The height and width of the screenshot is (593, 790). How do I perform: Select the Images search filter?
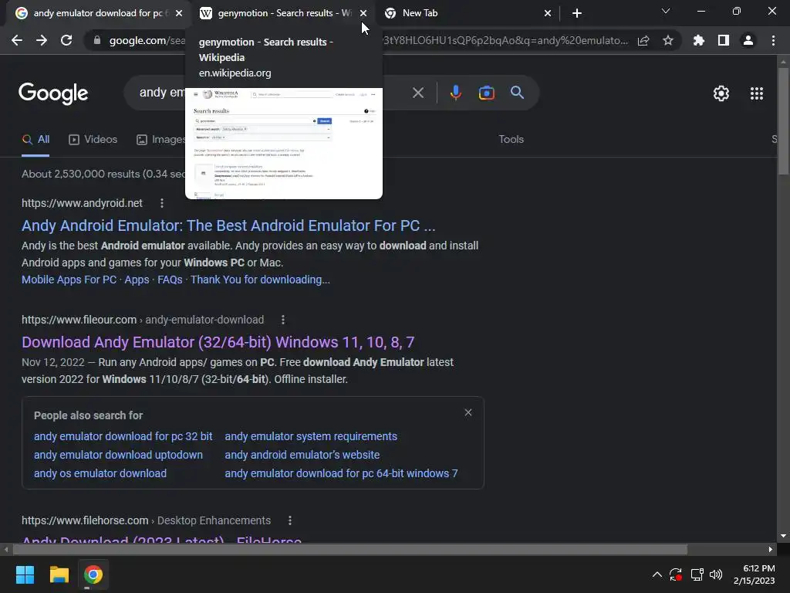(x=160, y=140)
